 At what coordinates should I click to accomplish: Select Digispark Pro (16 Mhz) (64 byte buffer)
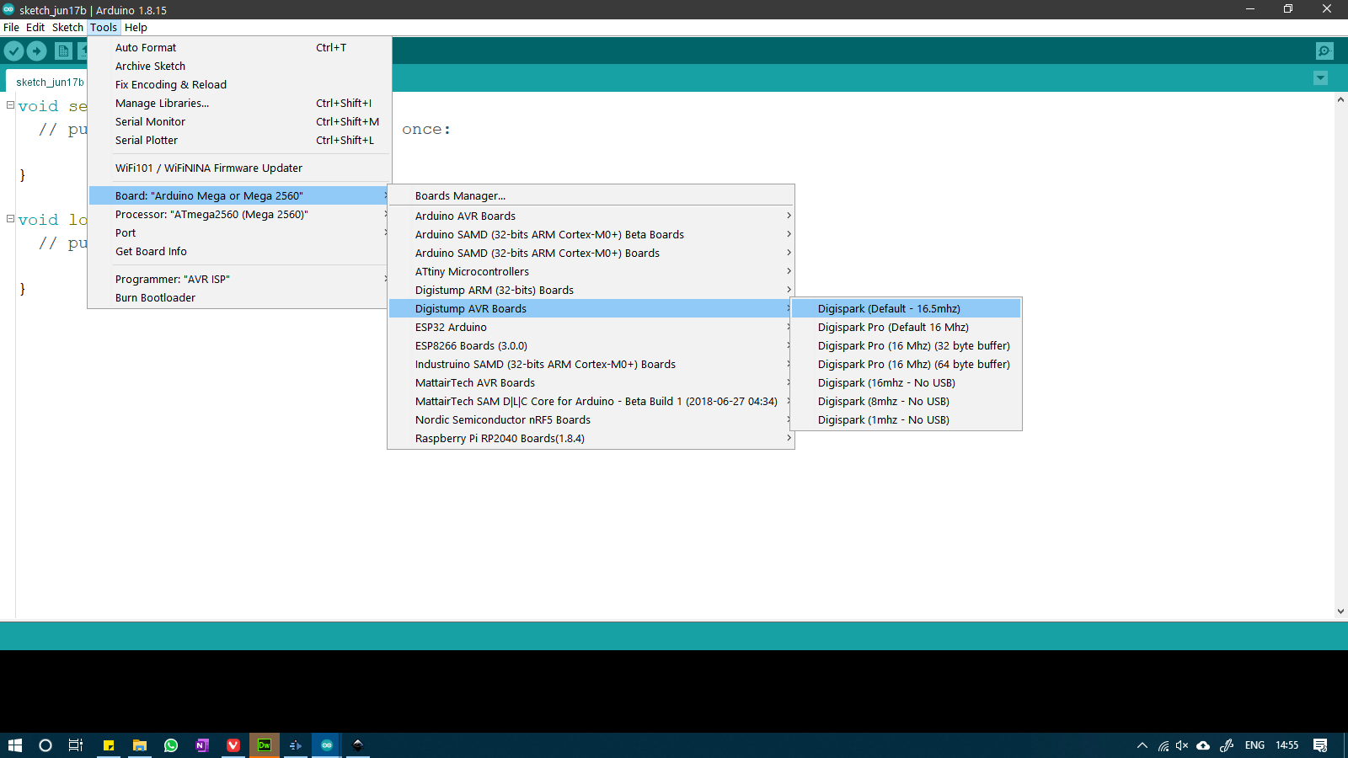(907, 365)
